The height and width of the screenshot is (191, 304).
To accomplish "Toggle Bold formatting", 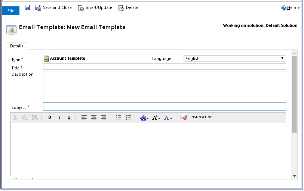I will click(x=50, y=117).
